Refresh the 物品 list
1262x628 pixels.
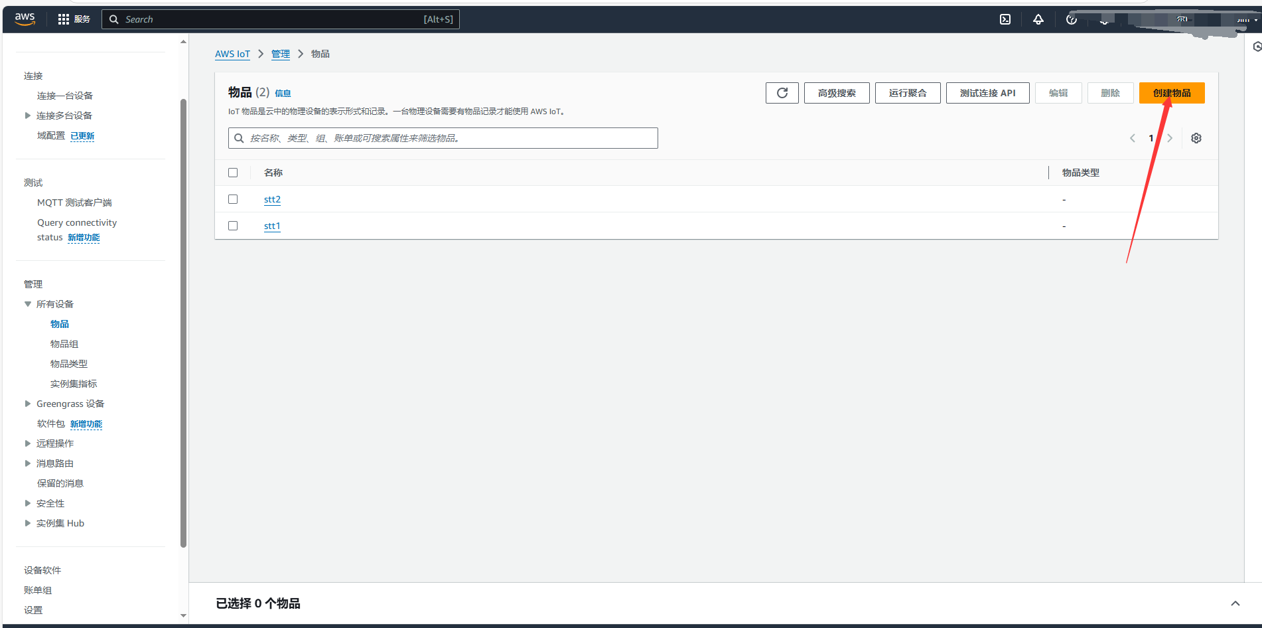(x=782, y=93)
